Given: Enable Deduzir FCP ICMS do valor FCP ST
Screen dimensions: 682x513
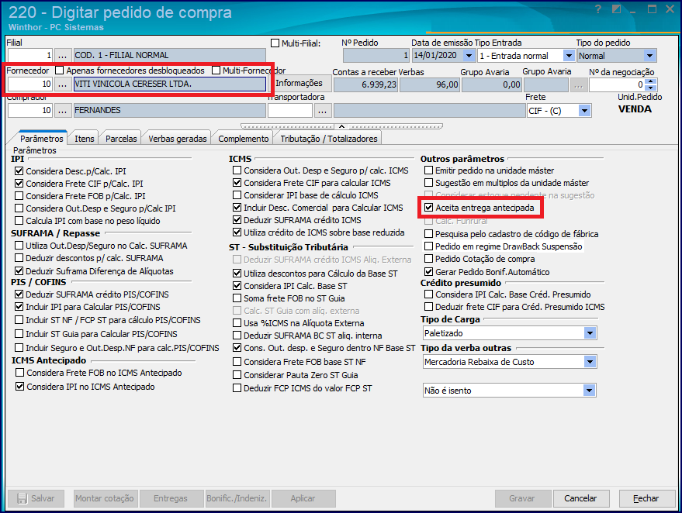Looking at the screenshot, I should pyautogui.click(x=237, y=388).
